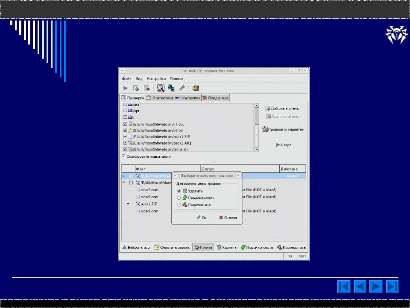The image size is (410, 308).
Task: Click Переместить in the bottom action bar
Action: (x=291, y=247)
